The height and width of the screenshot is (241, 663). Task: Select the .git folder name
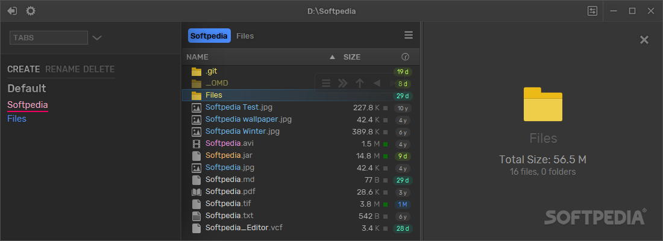coord(212,71)
